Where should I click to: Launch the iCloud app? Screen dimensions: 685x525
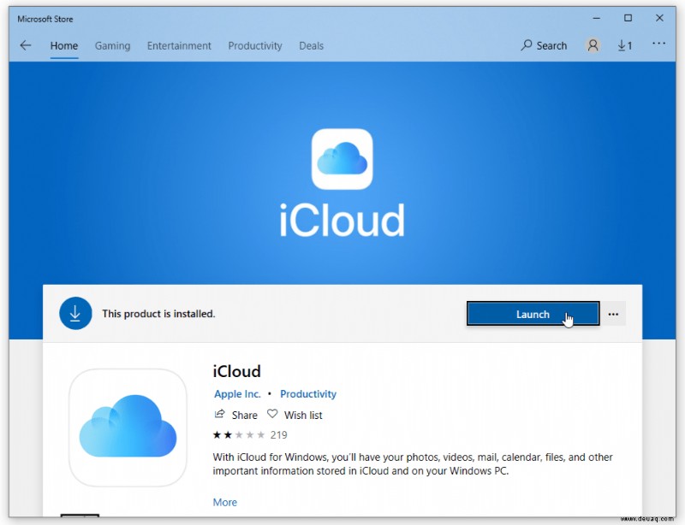533,314
